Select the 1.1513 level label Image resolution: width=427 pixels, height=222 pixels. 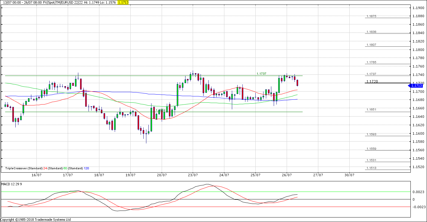[x=371, y=168]
